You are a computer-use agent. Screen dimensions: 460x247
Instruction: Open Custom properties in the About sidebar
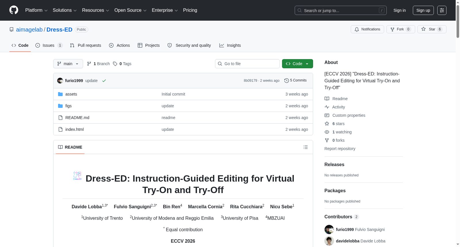click(345, 115)
